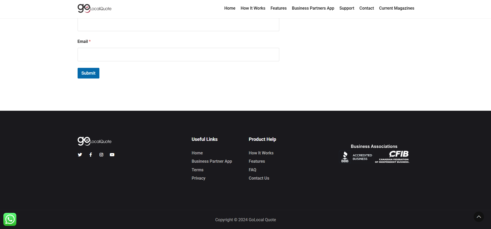Focus the Email input field
The image size is (491, 229).
pyautogui.click(x=178, y=55)
